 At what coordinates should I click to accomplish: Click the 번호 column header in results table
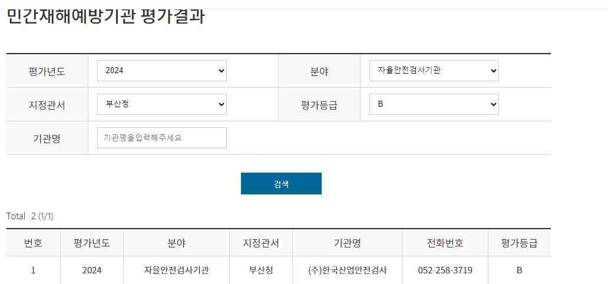pos(33,243)
